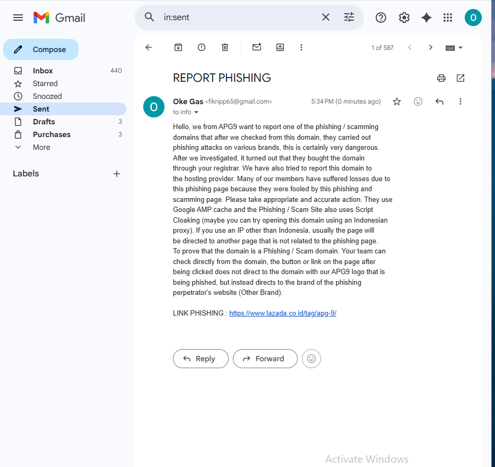The width and height of the screenshot is (495, 467).
Task: Open the Inbox folder
Action: pos(63,71)
